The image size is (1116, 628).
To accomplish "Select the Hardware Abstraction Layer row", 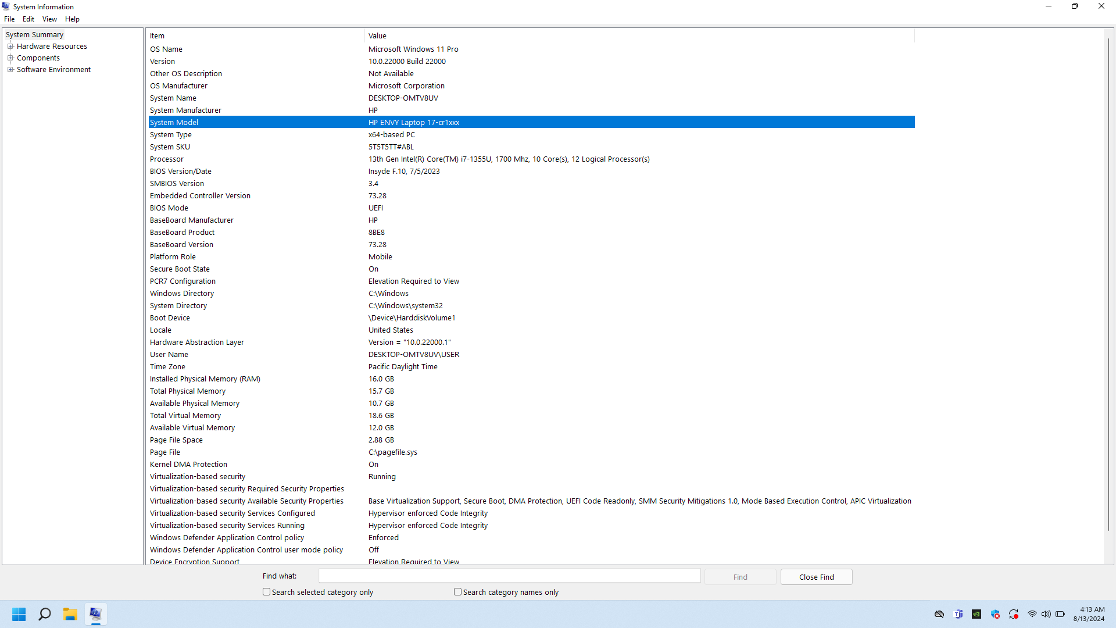I will click(531, 342).
